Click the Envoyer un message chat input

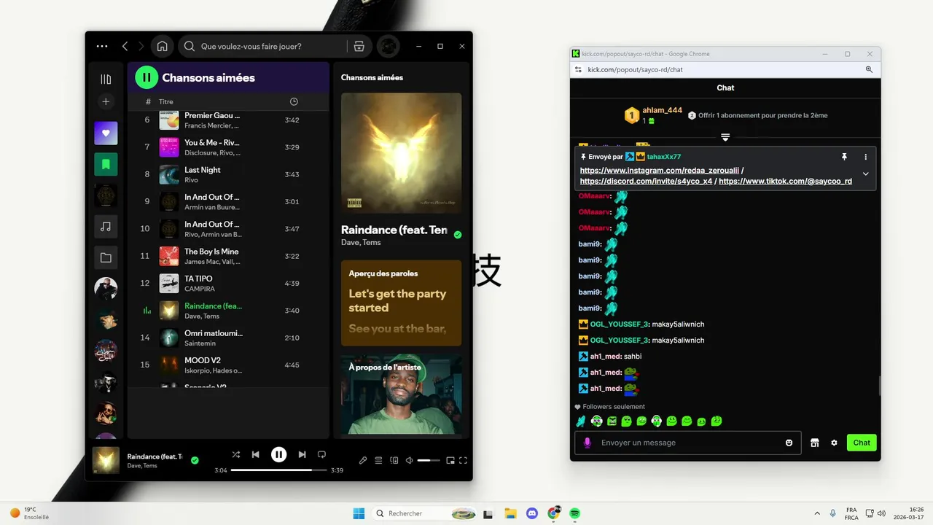pos(687,443)
